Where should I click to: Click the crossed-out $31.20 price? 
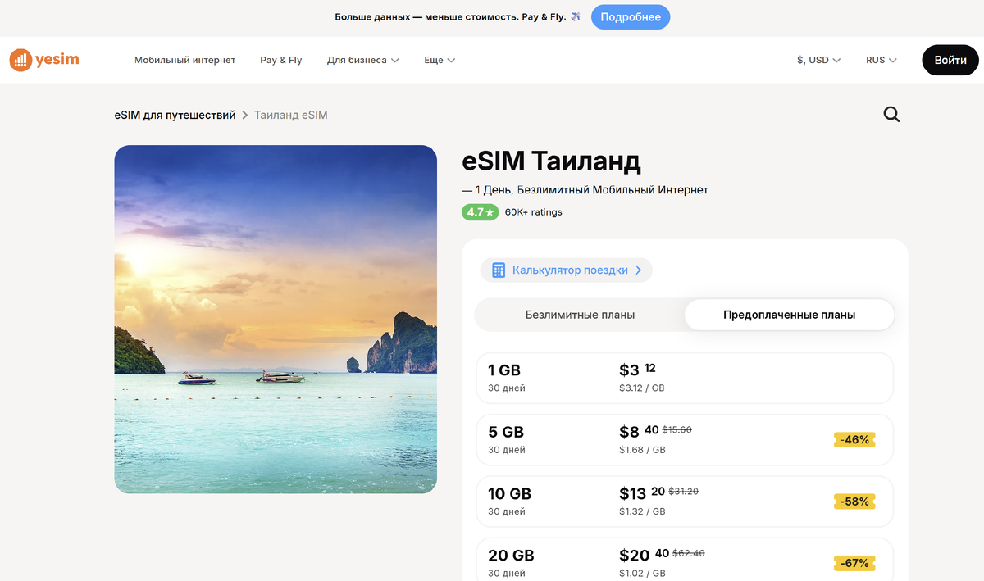click(x=684, y=491)
